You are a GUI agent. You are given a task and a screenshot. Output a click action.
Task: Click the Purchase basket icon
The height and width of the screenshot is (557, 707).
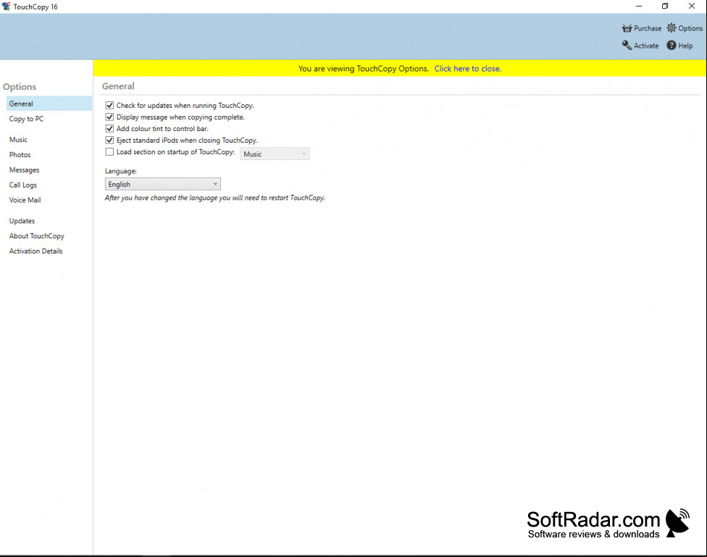point(627,28)
